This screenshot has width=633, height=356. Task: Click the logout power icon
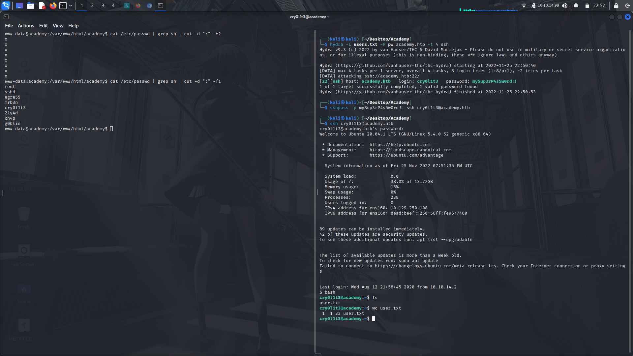(627, 6)
